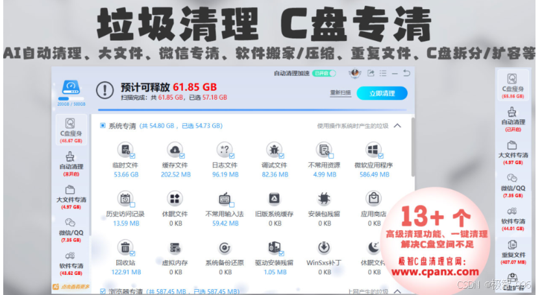The height and width of the screenshot is (295, 542).
Task: Uncheck the 临时文件 checkbox
Action: [x=132, y=156]
